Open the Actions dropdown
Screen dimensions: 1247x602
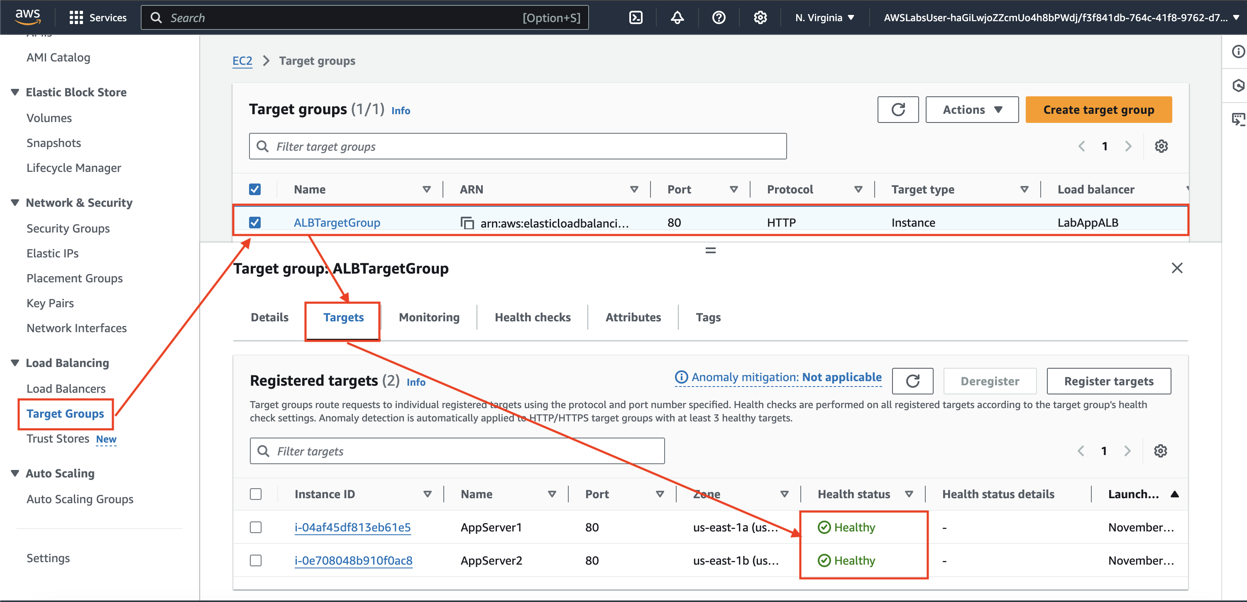[971, 110]
